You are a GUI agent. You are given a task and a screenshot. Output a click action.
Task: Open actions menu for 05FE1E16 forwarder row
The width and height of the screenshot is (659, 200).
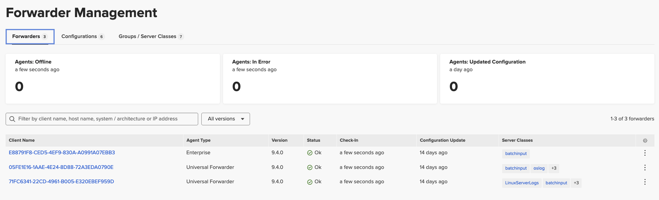coord(645,168)
